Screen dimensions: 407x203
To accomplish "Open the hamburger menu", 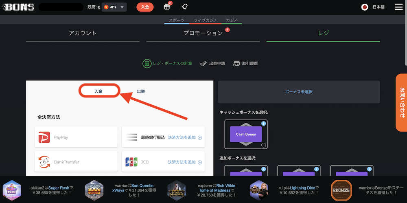I will coord(399,7).
